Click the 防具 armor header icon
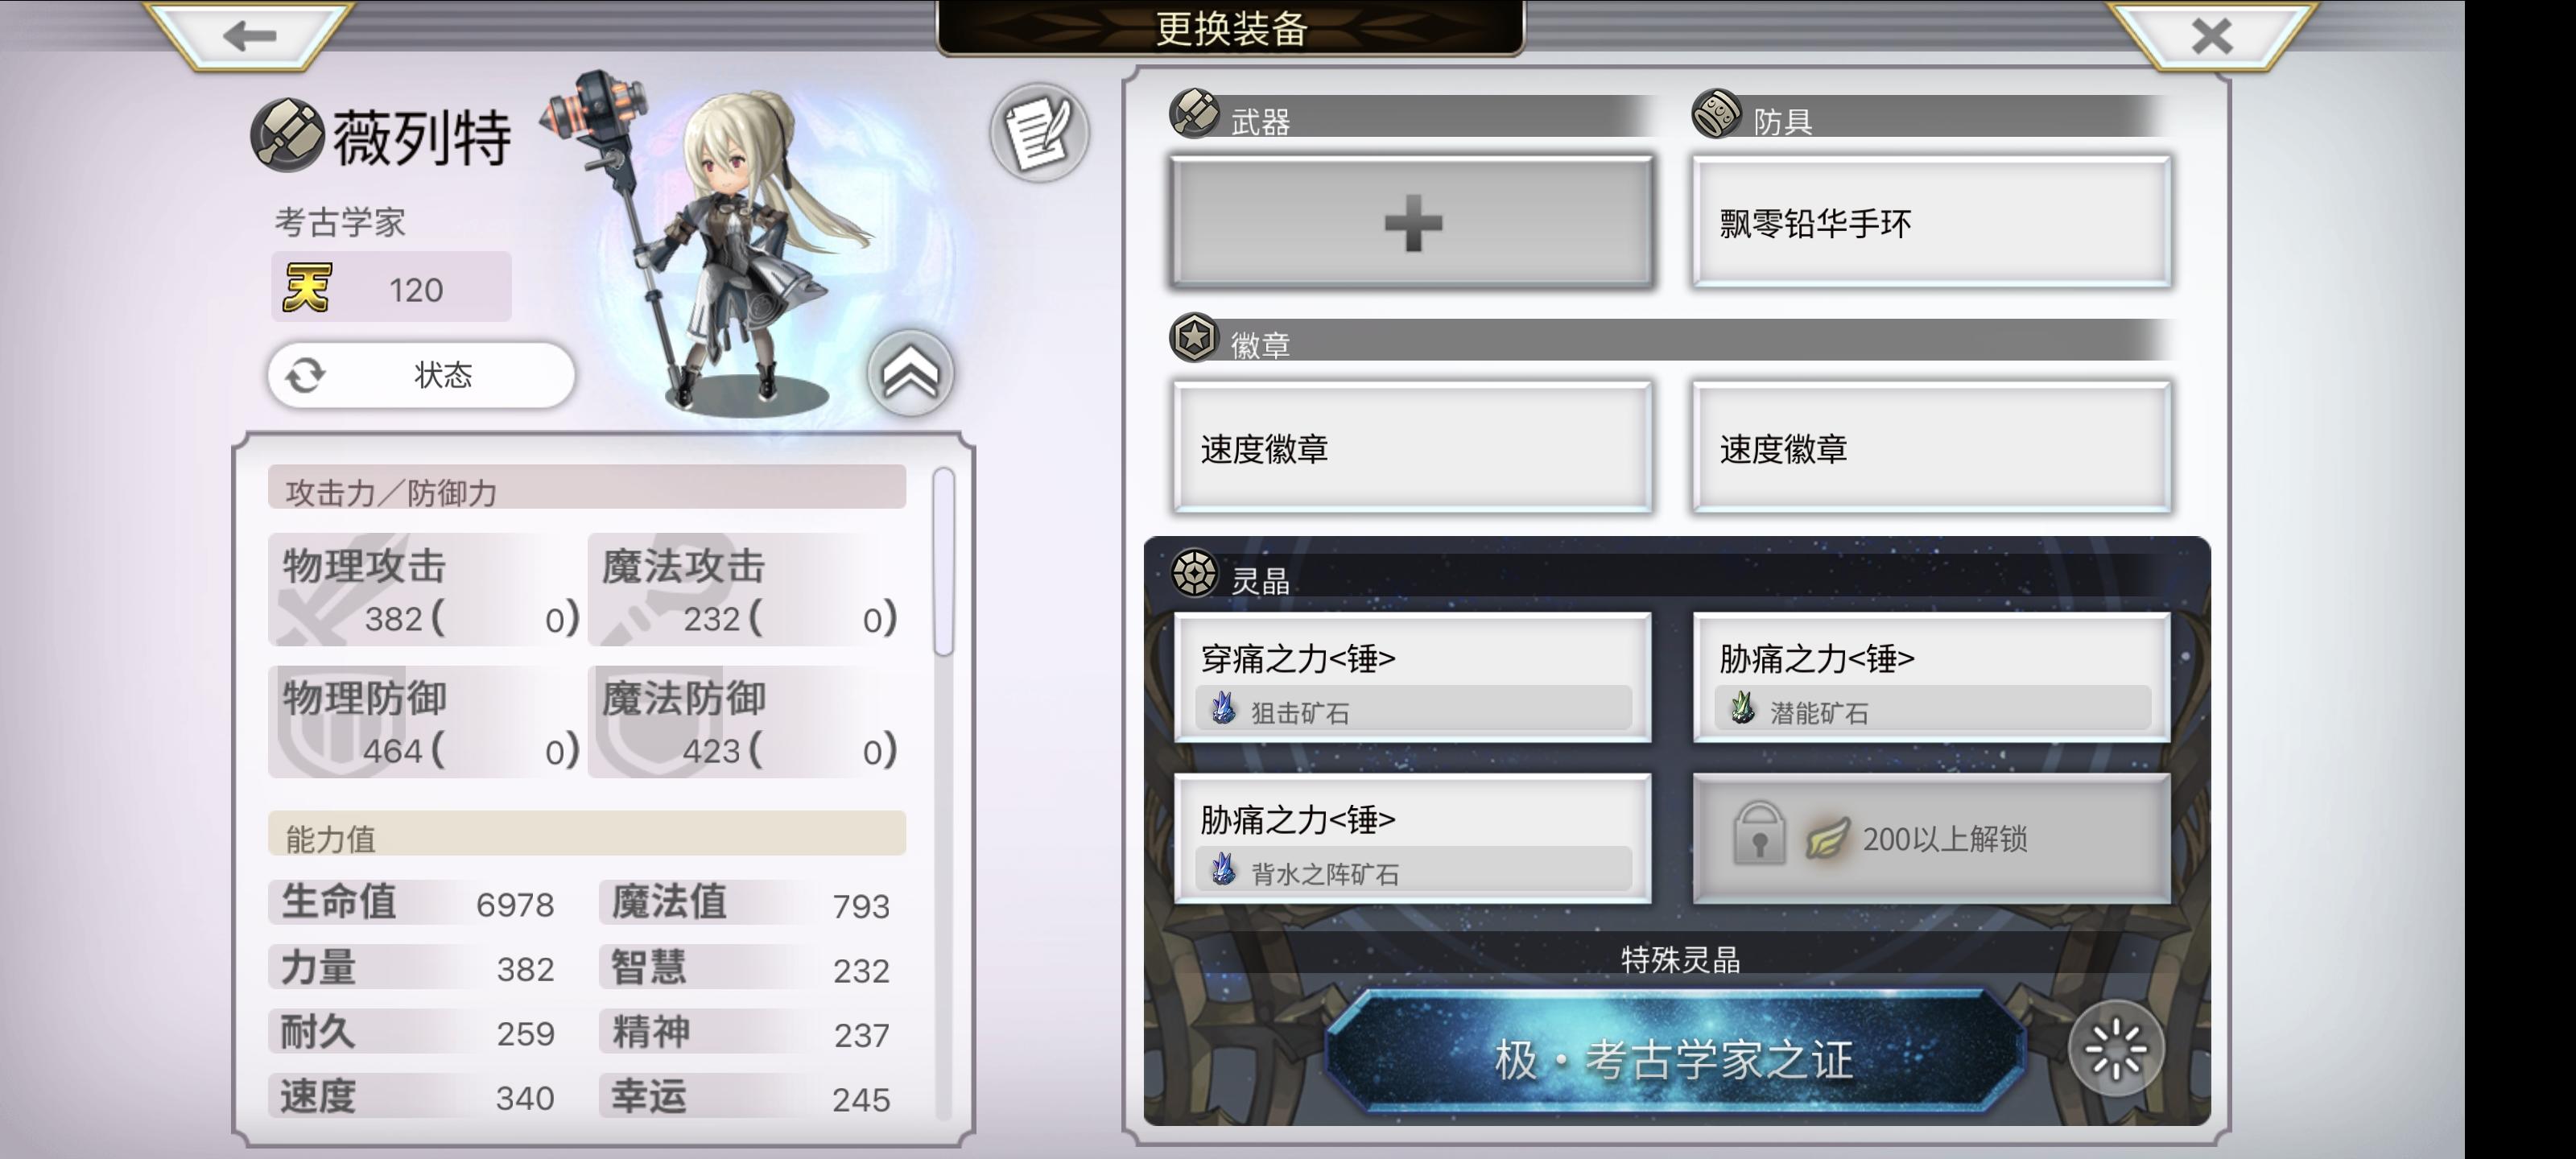 point(1717,114)
